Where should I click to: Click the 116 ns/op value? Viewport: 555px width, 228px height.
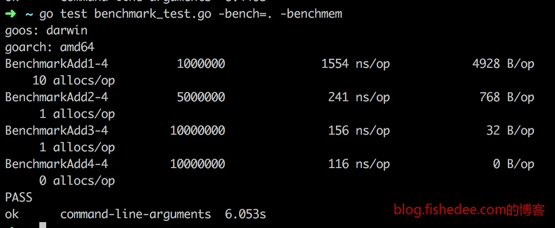[x=359, y=164]
